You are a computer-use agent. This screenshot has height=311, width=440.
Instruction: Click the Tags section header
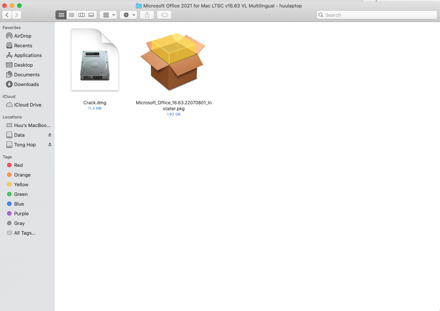coord(7,157)
